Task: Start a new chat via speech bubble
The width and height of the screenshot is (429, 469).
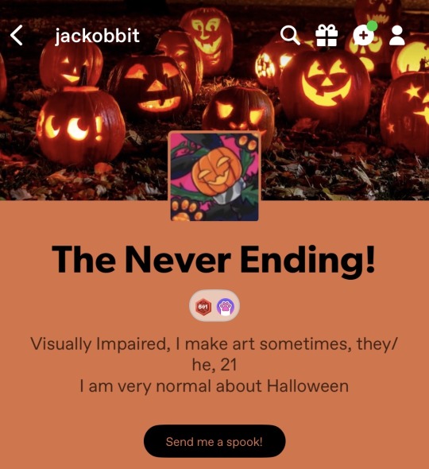Action: 363,36
